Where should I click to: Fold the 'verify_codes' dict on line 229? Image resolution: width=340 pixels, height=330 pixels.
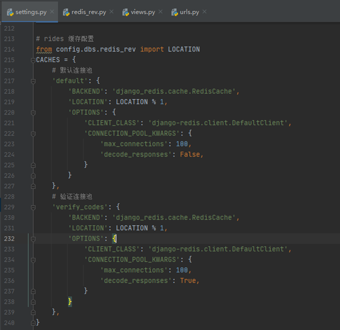pos(33,207)
